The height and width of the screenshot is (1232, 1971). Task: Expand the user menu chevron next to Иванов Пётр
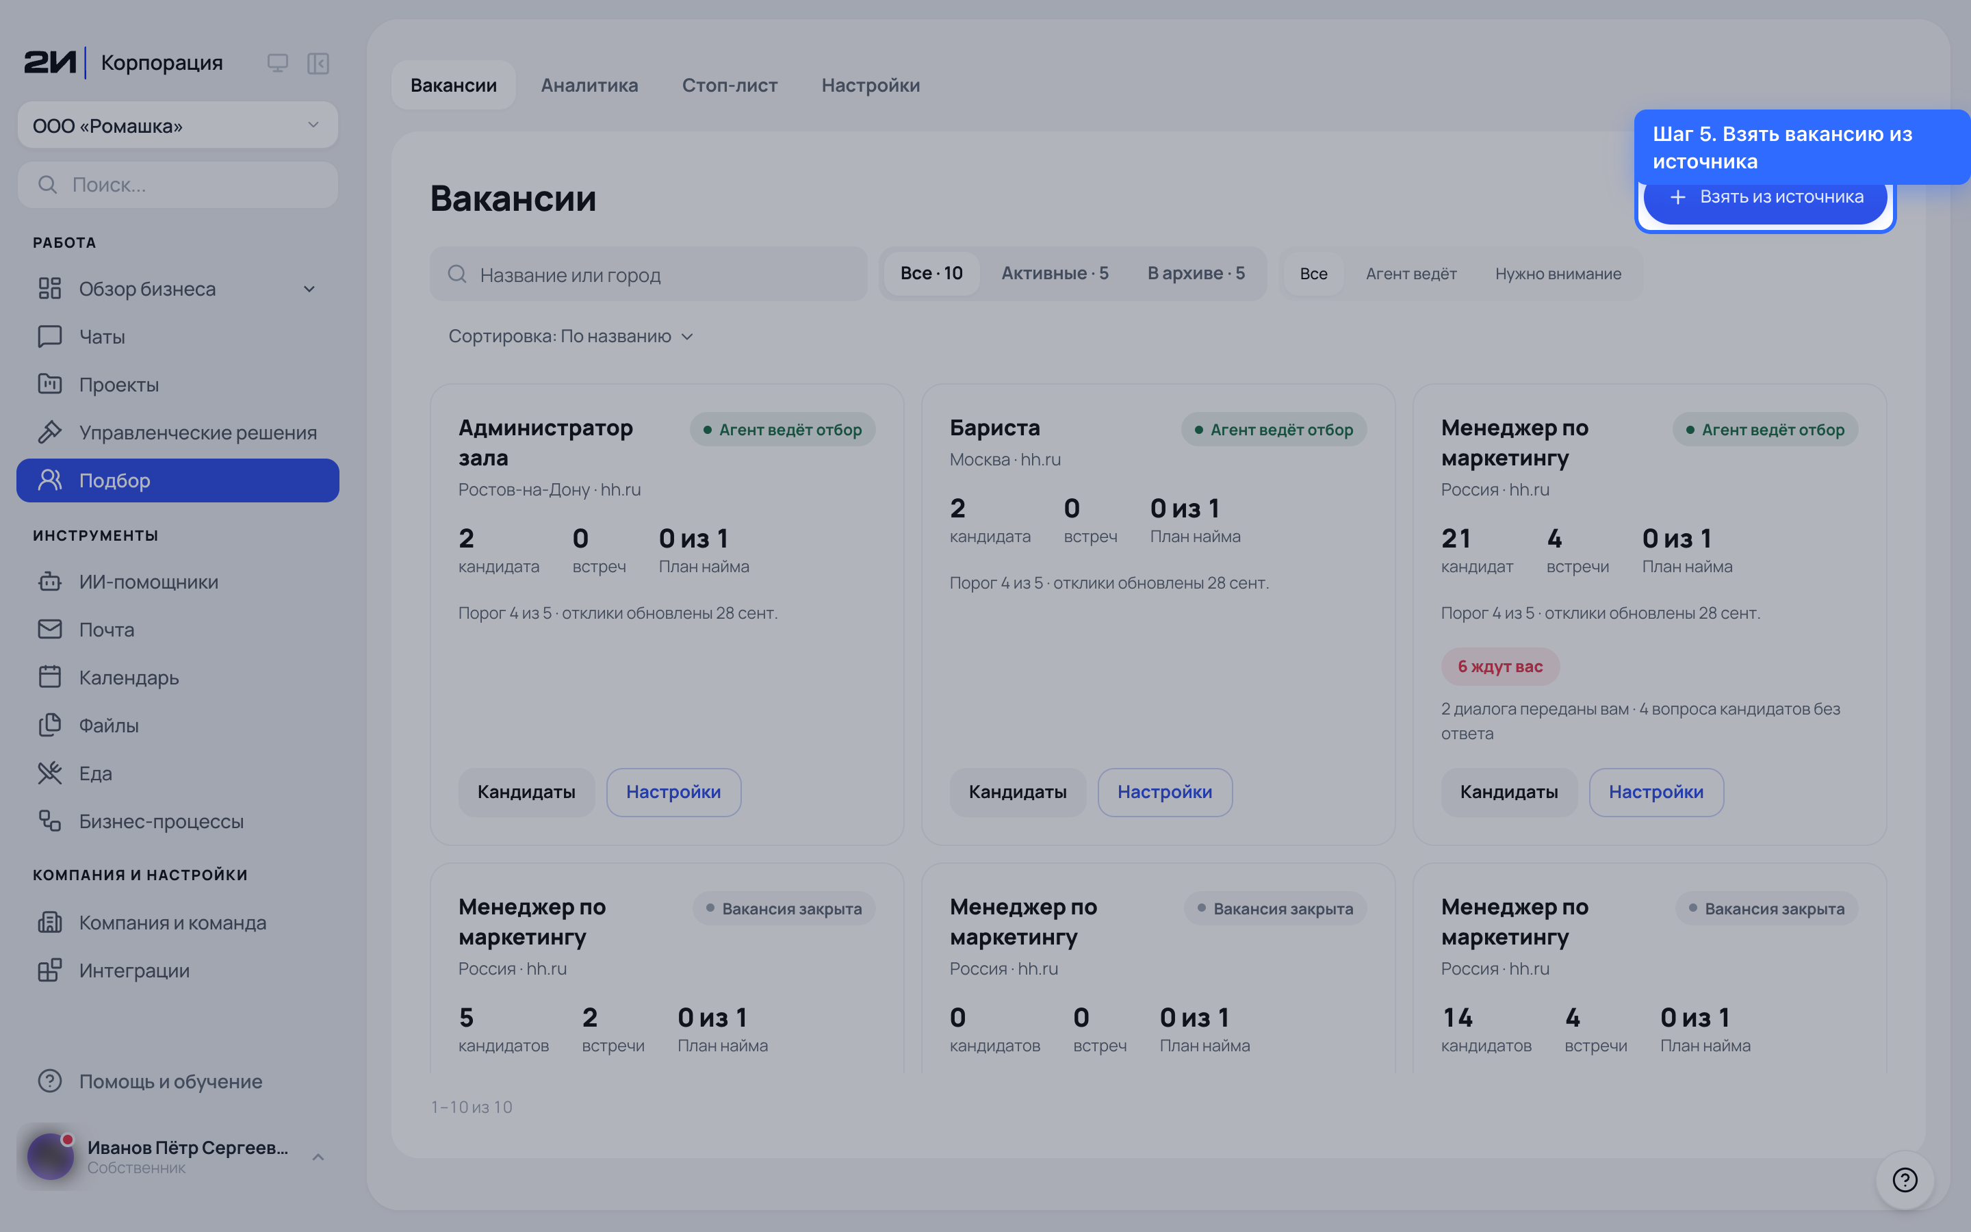click(x=318, y=1157)
